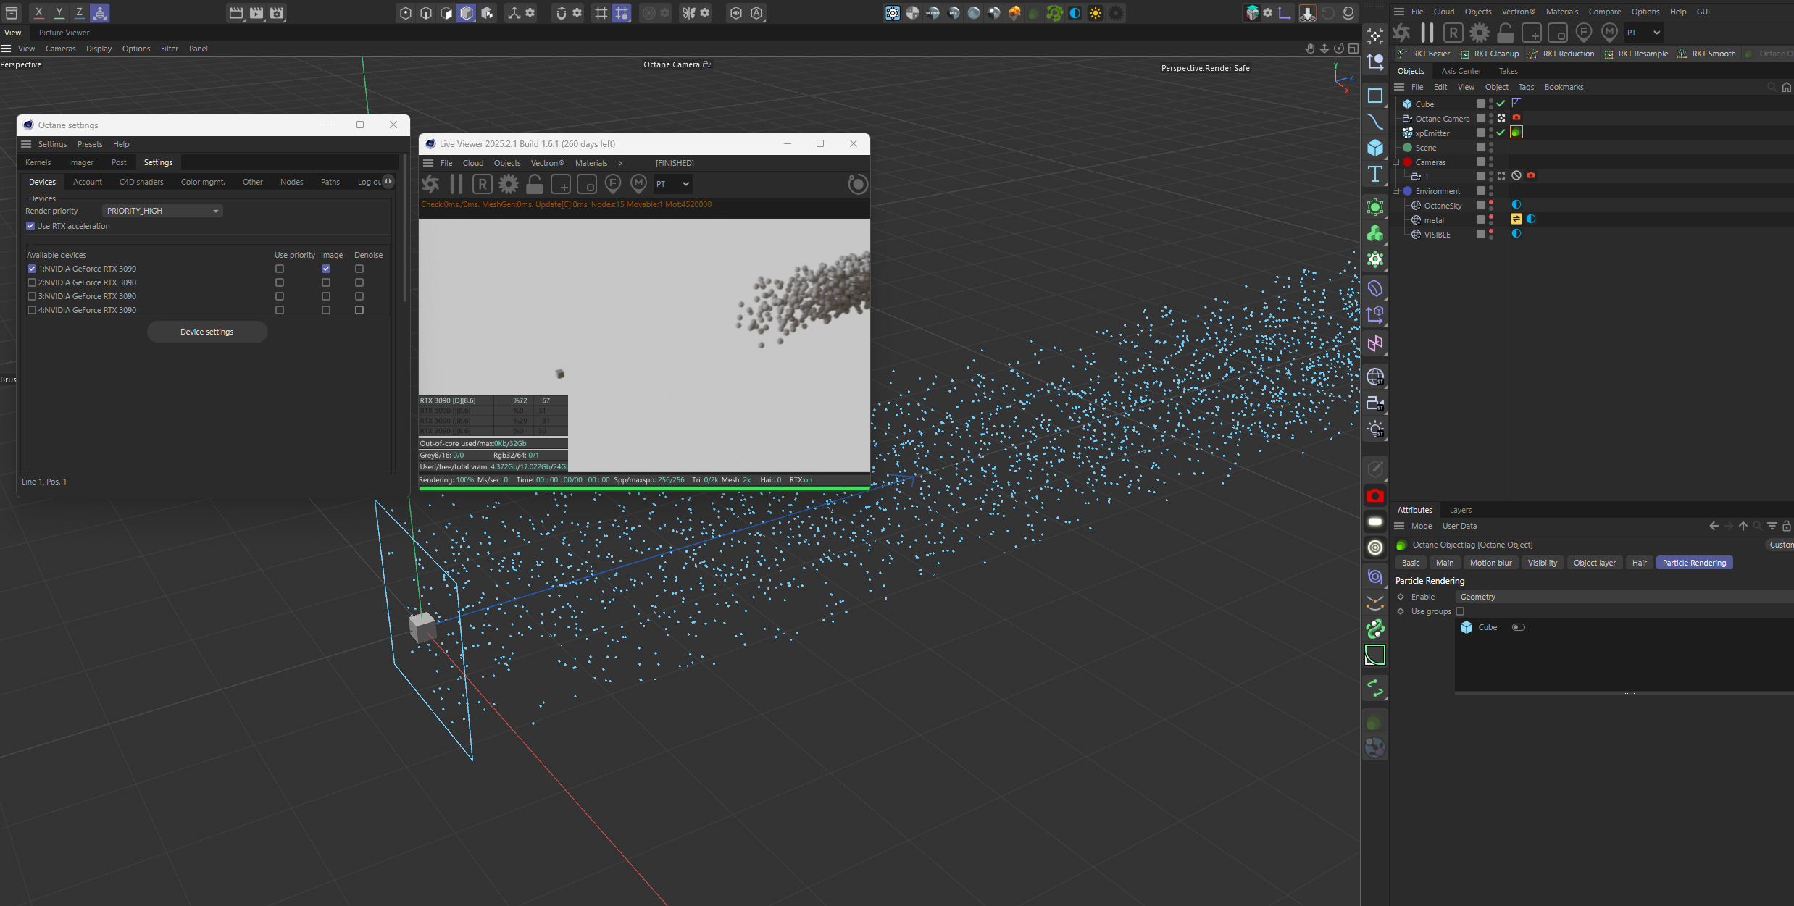Click the red render camera icon
1794x906 pixels.
tap(1374, 496)
